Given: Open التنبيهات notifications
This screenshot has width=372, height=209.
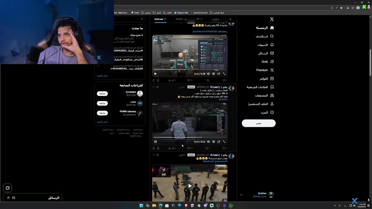Looking at the screenshot, I should (266, 45).
